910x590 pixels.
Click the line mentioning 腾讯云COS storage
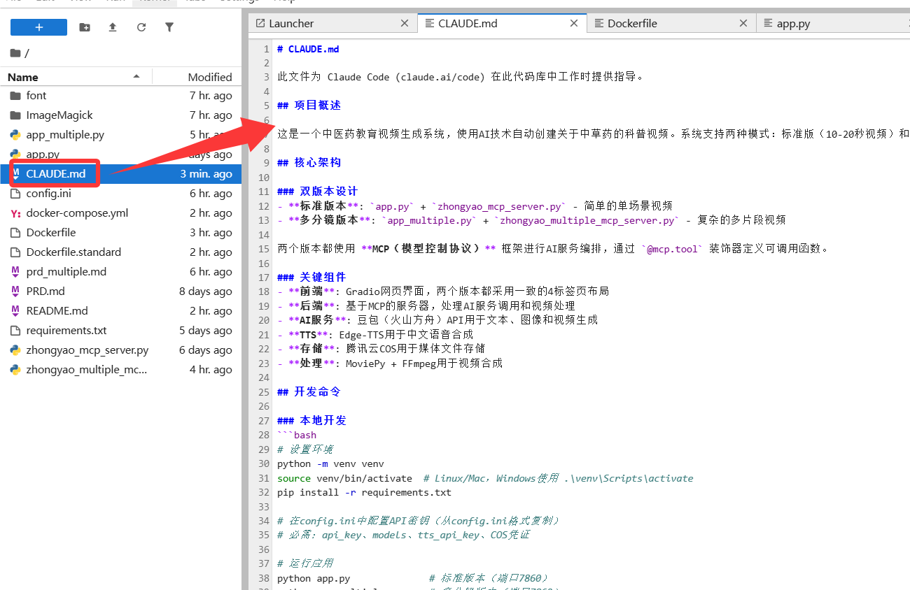[381, 349]
